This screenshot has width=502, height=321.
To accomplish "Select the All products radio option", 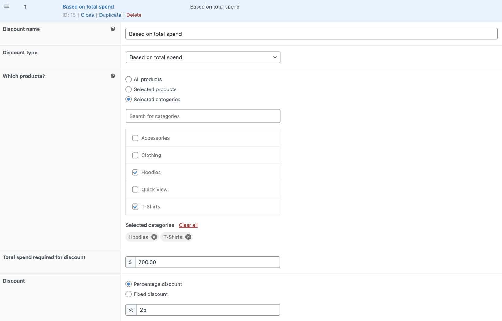I will [x=129, y=79].
